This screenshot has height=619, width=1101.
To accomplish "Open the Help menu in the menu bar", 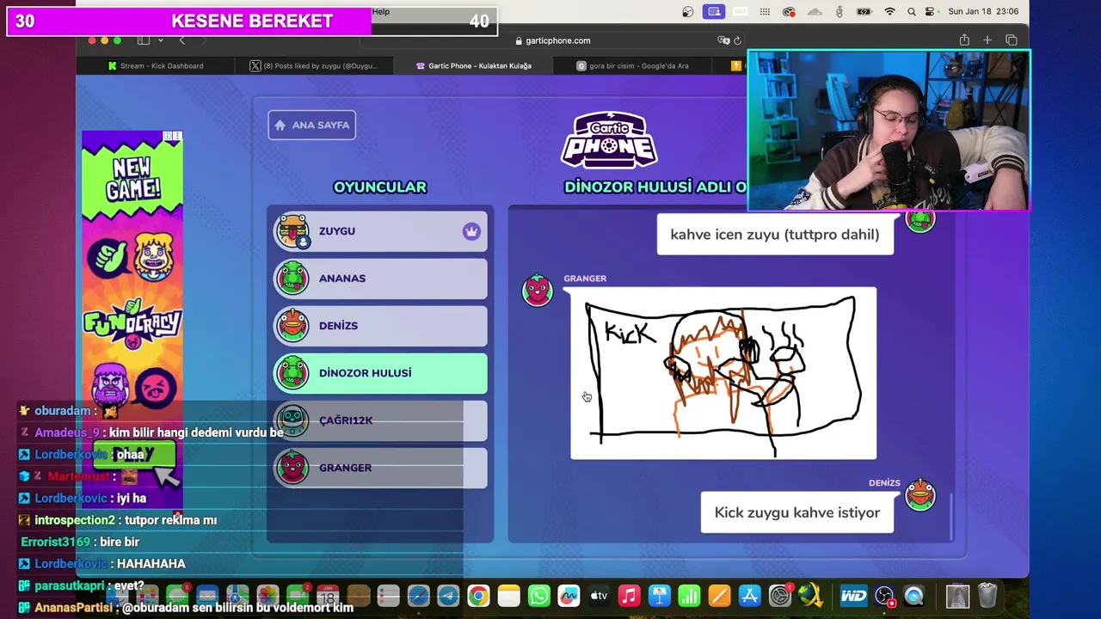I will click(381, 12).
